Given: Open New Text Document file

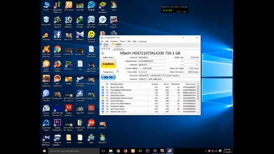Looking at the screenshot, I should 91,52.
